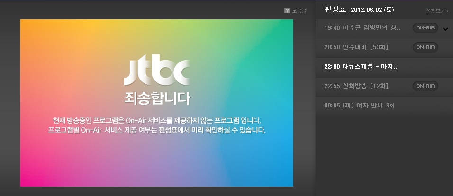Click the date 2012.06.02 (토)
The image size is (453, 196).
pyautogui.click(x=372, y=10)
